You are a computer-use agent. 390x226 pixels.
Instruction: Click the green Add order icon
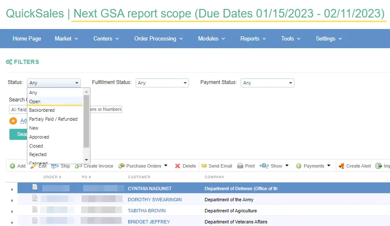pos(12,166)
